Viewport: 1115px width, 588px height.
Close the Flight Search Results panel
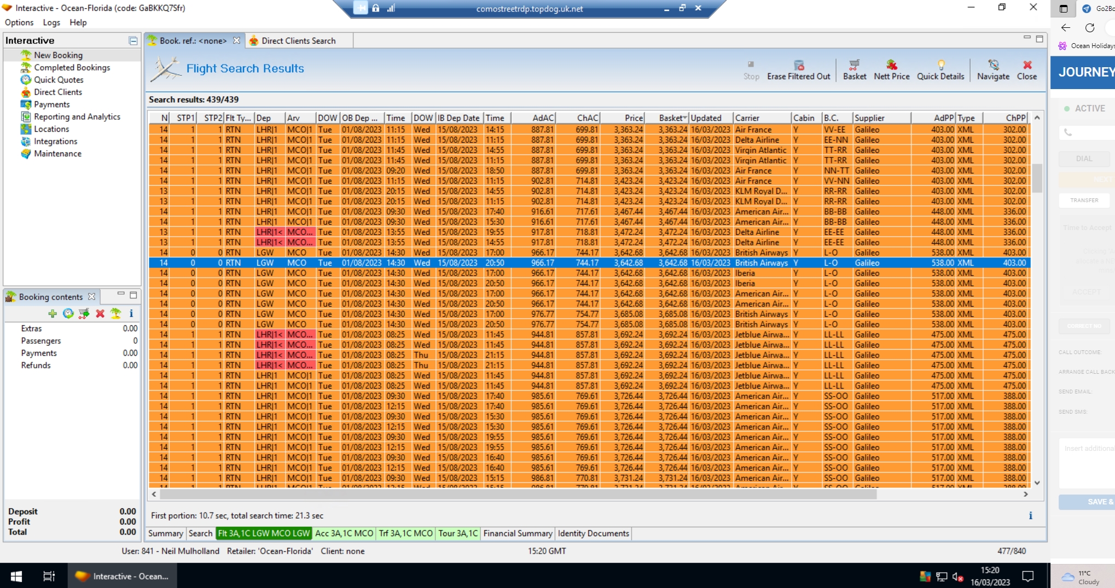[x=1027, y=69]
